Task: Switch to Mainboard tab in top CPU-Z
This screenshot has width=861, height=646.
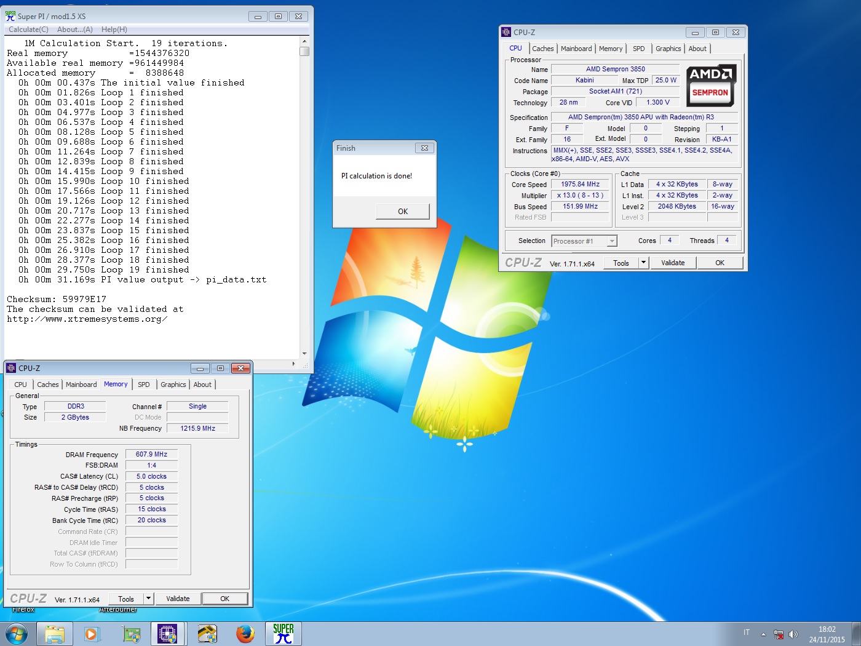Action: (x=576, y=49)
